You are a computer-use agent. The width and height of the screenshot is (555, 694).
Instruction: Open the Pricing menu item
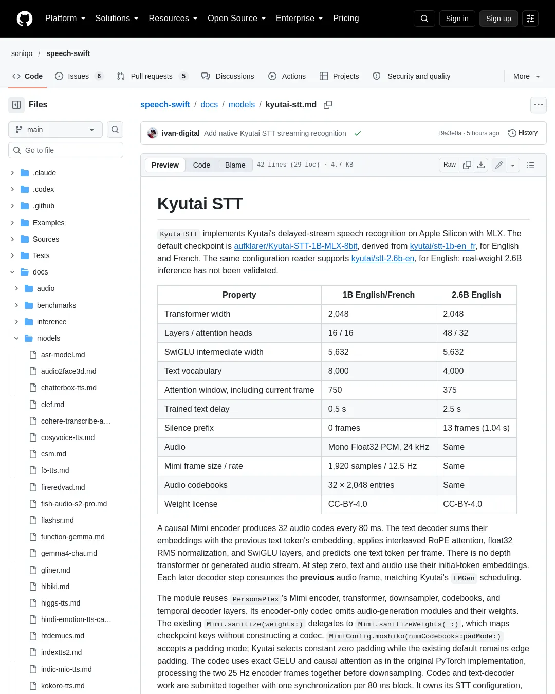coord(346,19)
